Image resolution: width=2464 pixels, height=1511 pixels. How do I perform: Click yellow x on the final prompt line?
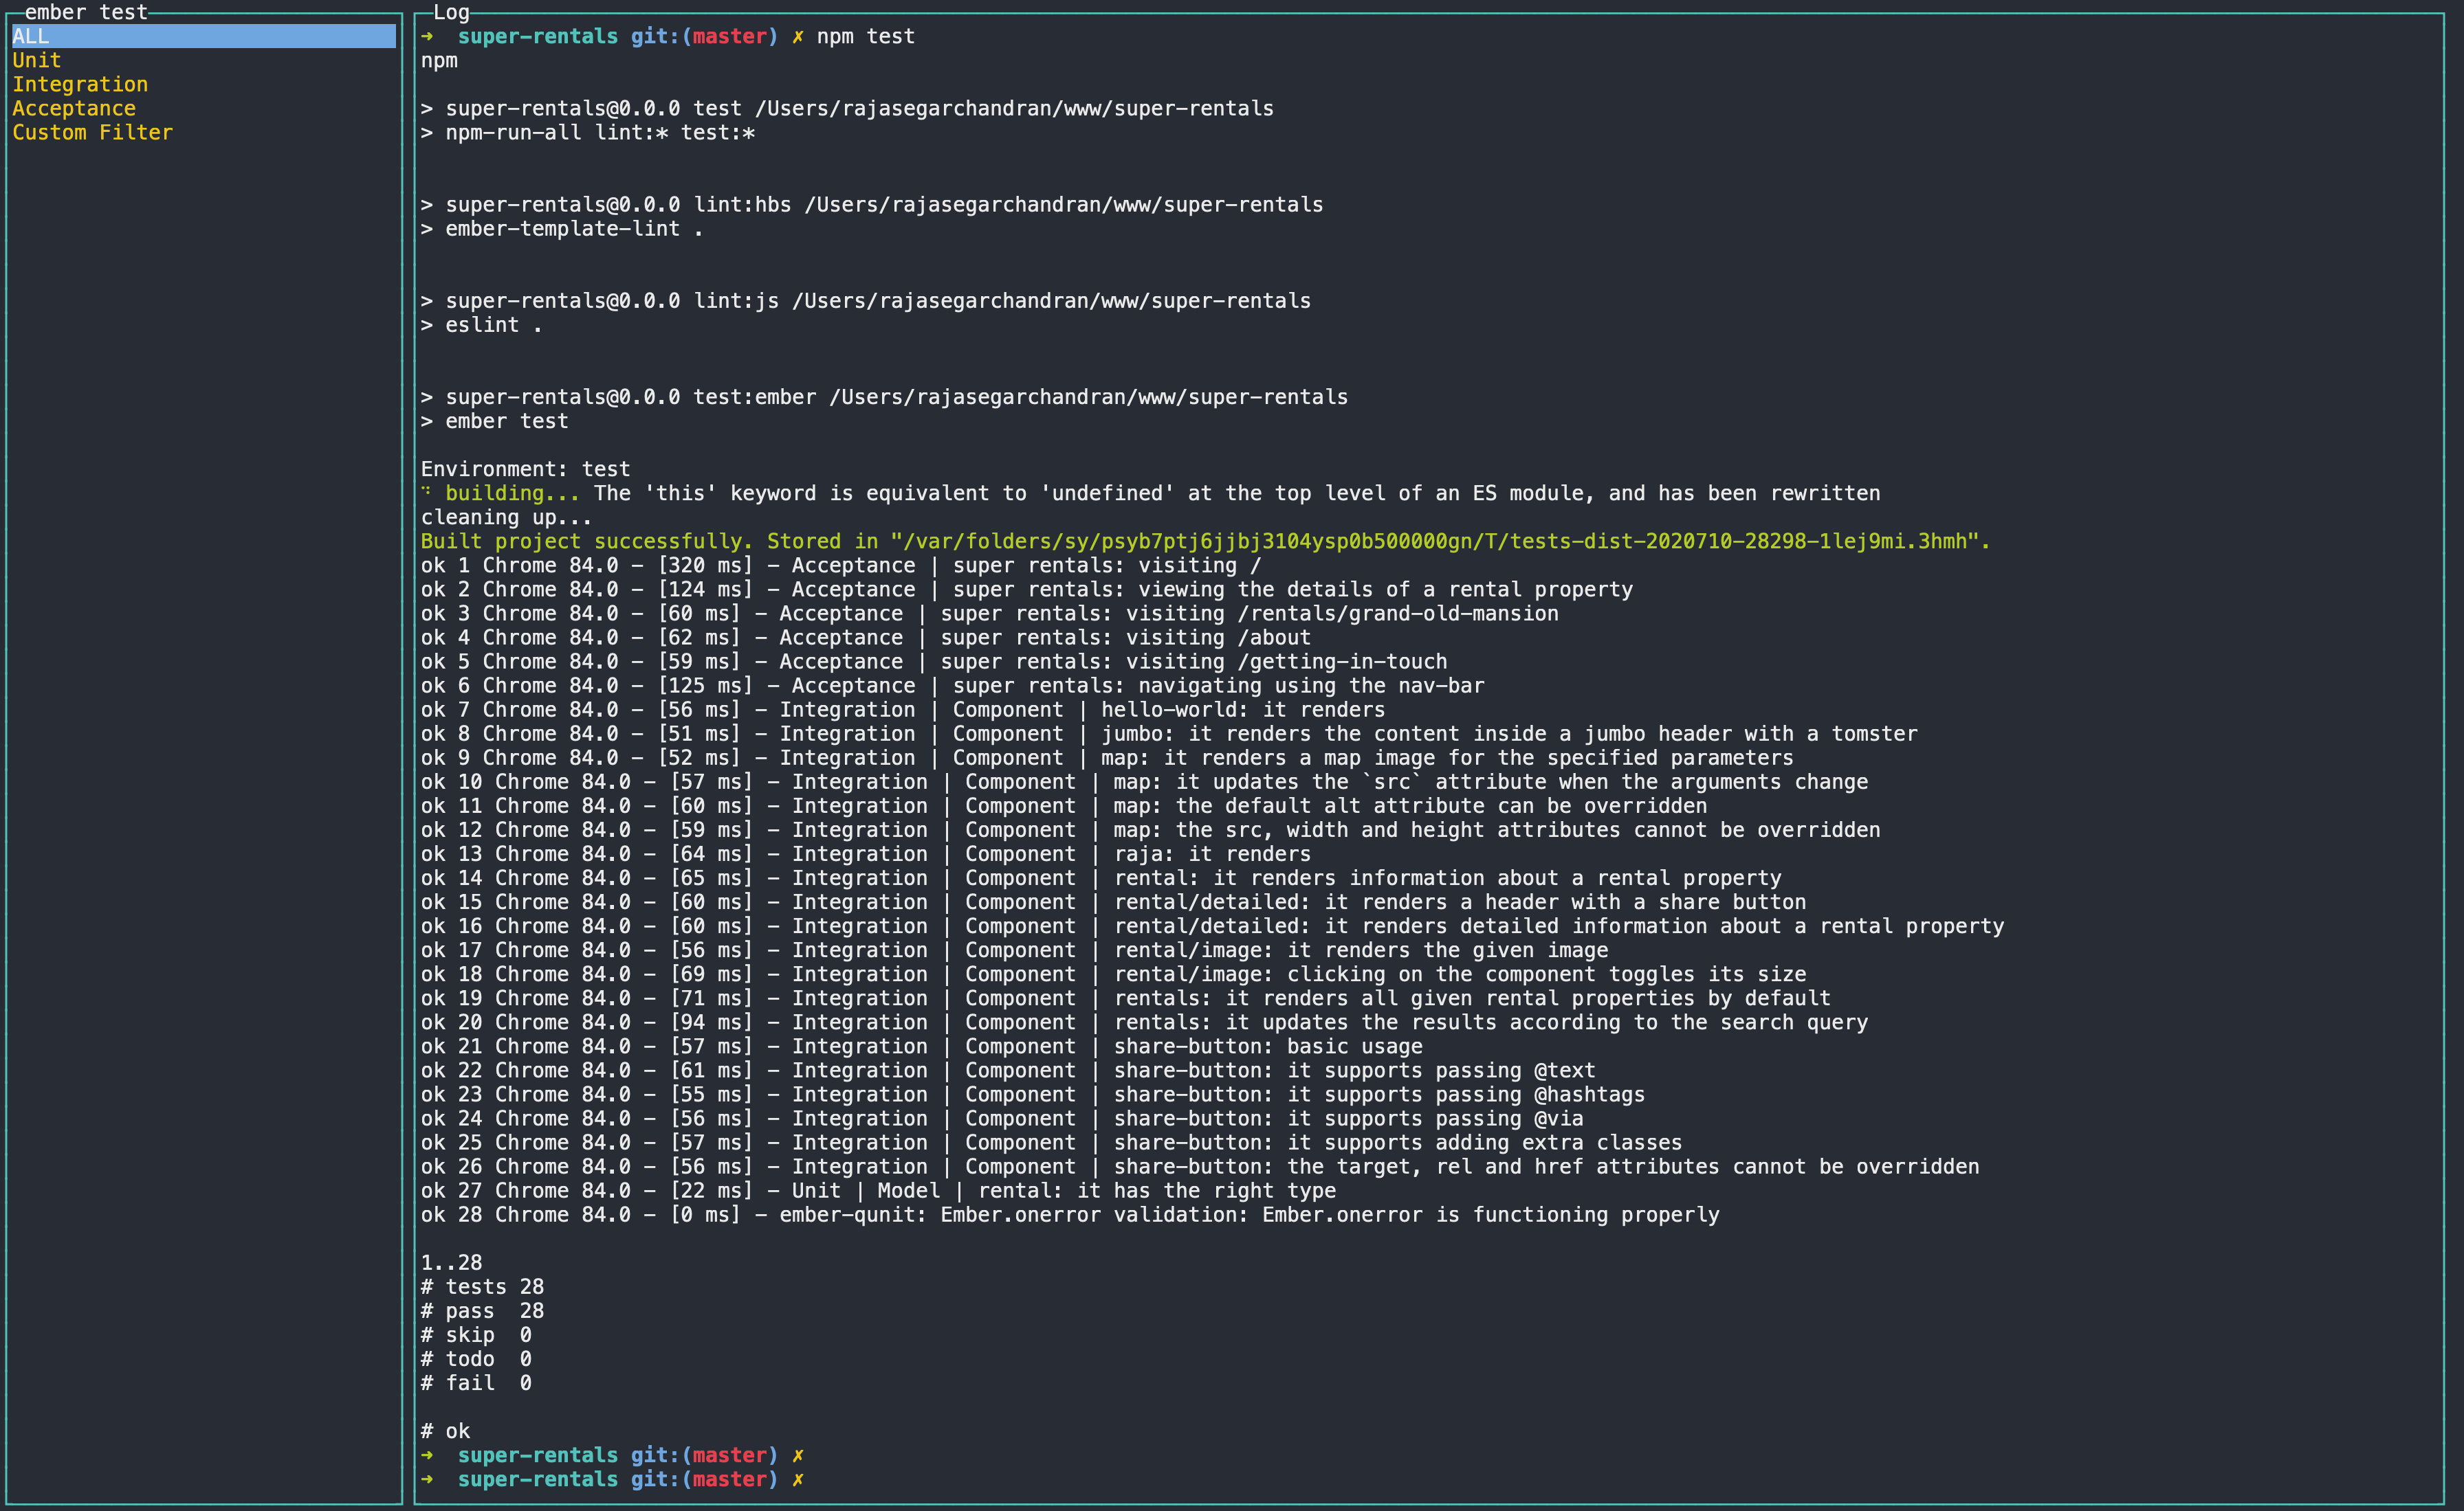[x=797, y=1479]
